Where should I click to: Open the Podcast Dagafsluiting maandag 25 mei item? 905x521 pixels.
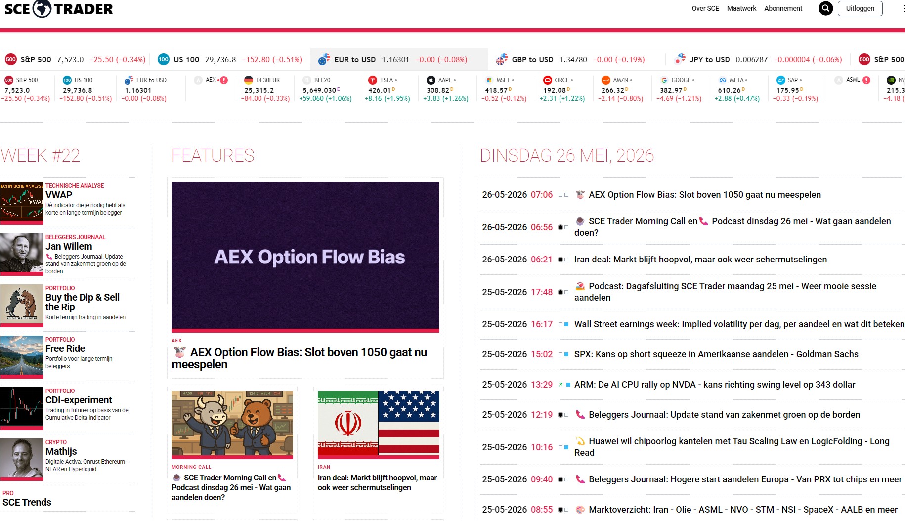tap(725, 292)
